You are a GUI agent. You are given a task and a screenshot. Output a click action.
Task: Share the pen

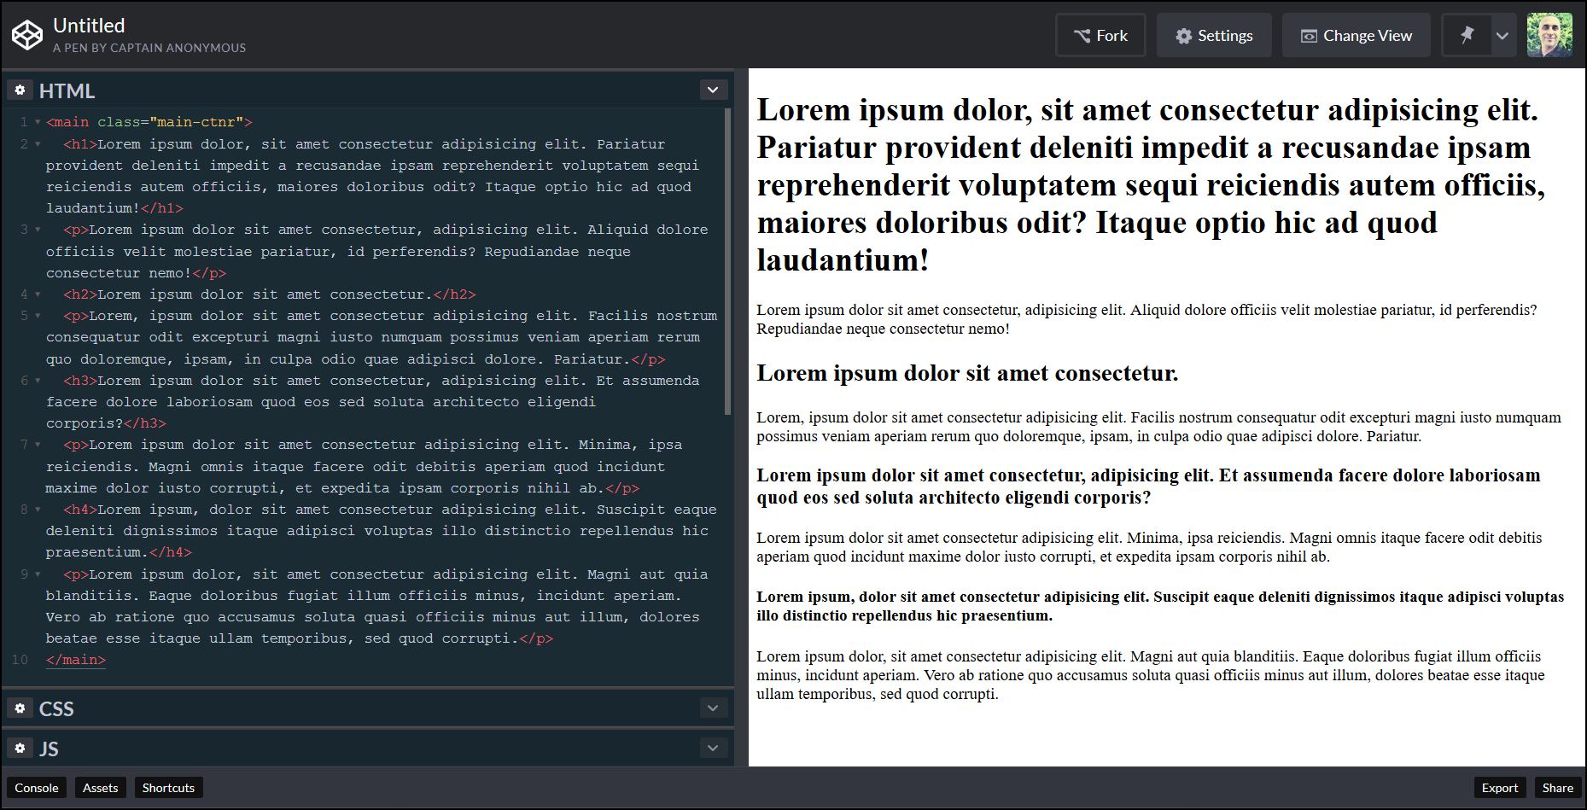[1557, 787]
